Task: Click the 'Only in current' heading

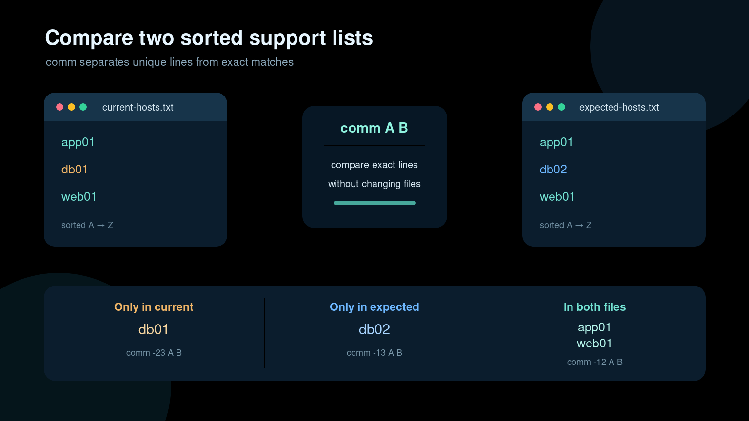Action: pos(154,307)
